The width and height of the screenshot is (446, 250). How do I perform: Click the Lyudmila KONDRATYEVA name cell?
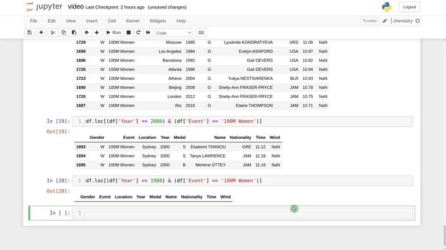(248, 42)
